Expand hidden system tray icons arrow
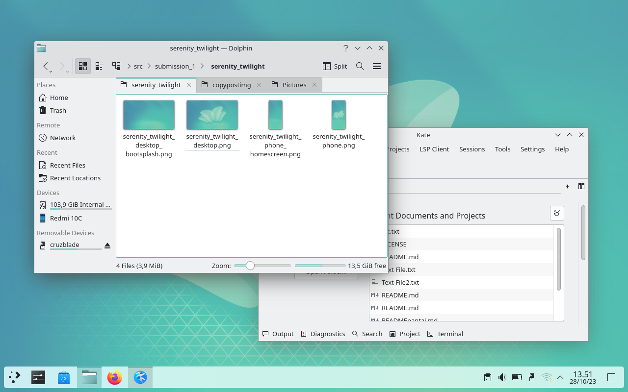Image resolution: width=628 pixels, height=392 pixels. click(x=560, y=377)
